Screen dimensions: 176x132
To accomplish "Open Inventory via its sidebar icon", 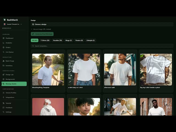I will (4, 66).
